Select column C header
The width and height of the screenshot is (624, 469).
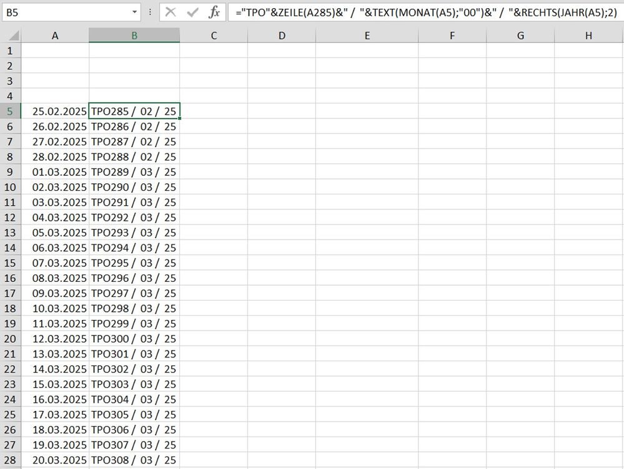pos(214,36)
